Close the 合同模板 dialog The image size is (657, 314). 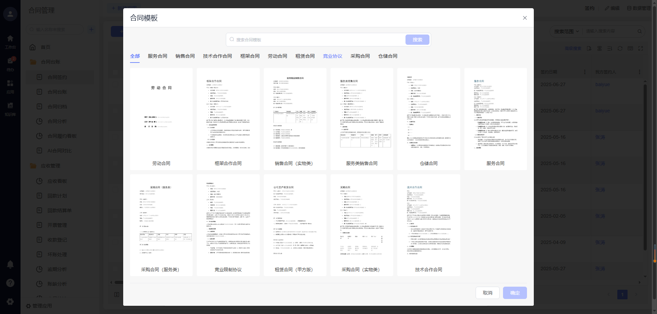525,18
